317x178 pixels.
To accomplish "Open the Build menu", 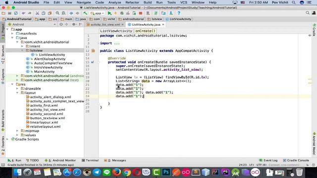I will pos(148,2).
